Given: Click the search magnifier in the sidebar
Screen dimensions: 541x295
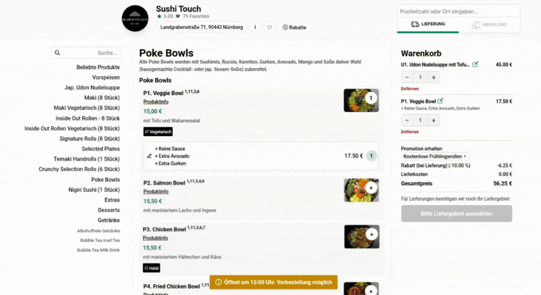Looking at the screenshot, I should 57,52.
